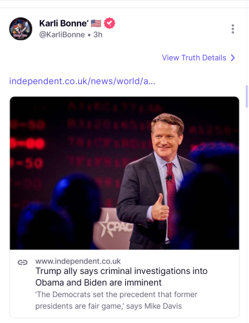The height and width of the screenshot is (323, 249).
Task: Visit the @KarliBonne handle
Action: 62,35
